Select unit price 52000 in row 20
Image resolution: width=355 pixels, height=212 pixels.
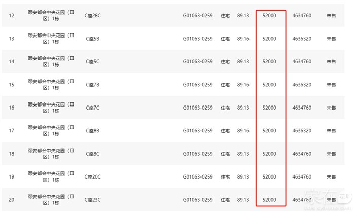pos(269,200)
